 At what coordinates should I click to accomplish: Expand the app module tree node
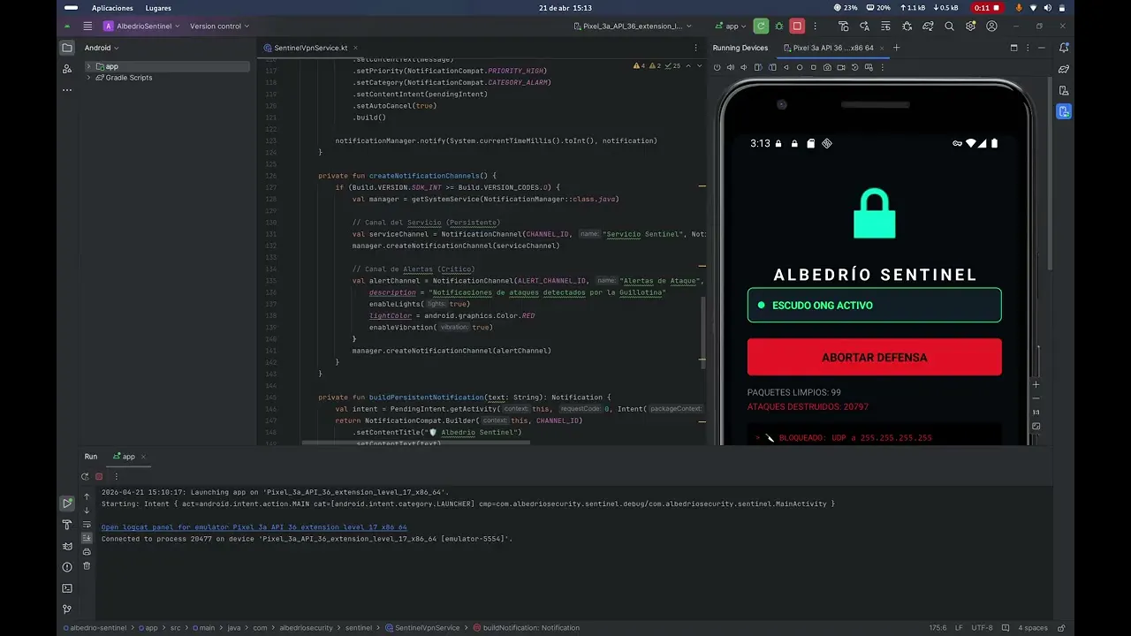[88, 66]
